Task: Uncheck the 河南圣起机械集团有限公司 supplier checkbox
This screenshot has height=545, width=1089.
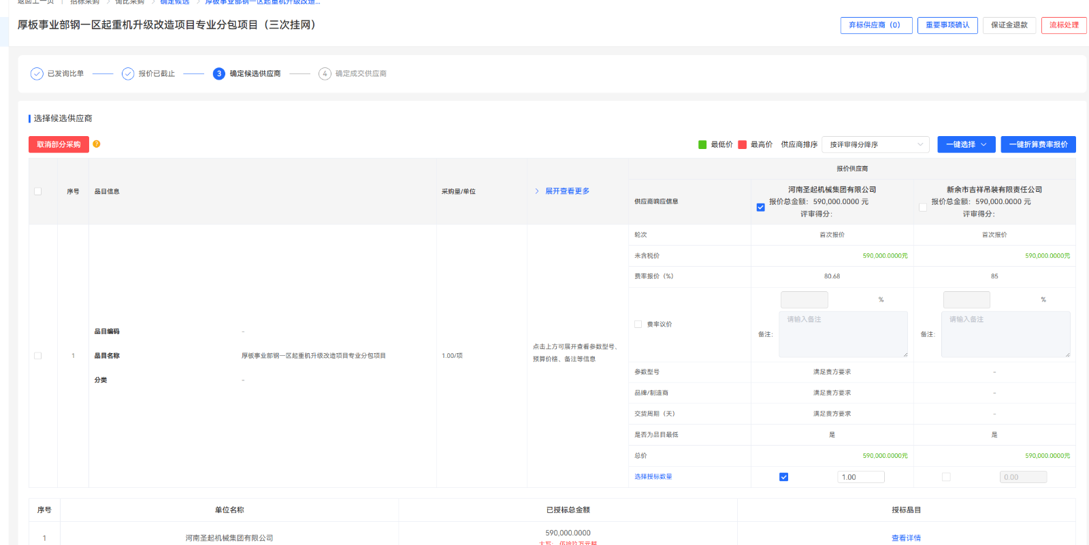Action: click(x=760, y=208)
